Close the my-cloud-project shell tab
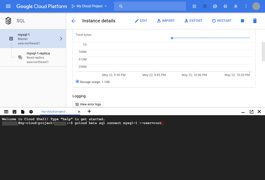Screen dimensions: 265x180 point(79,112)
